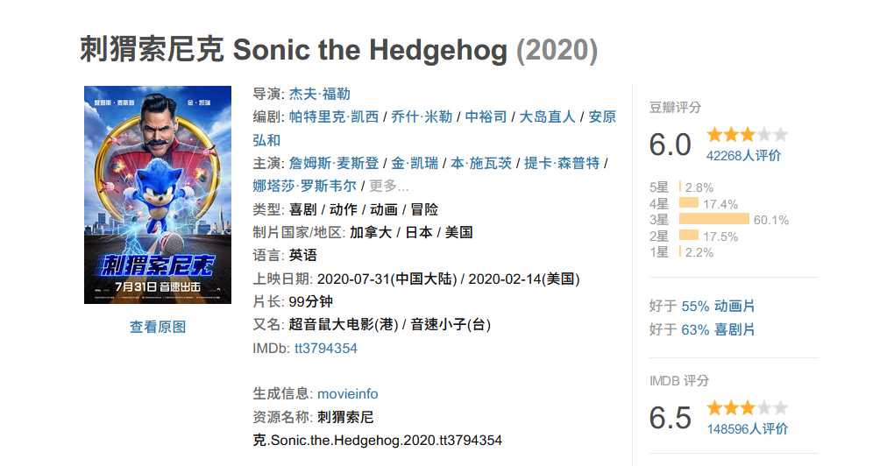Open actor 本·施瓦茨 link
The width and height of the screenshot is (880, 466).
(x=481, y=163)
